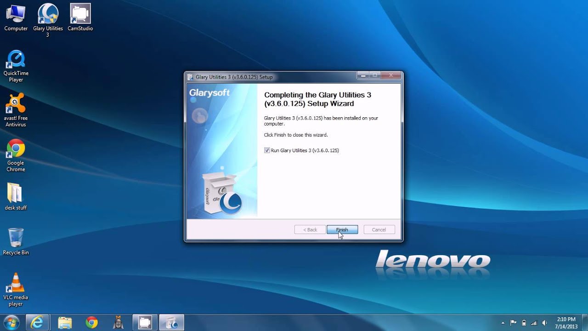
Task: Click the disabled Cancel button in setup
Action: coord(379,229)
